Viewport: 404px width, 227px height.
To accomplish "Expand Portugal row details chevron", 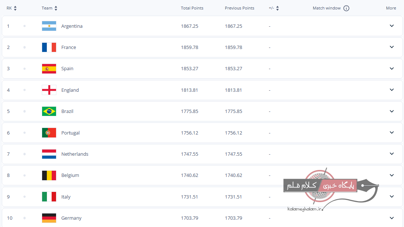I will coord(392,132).
